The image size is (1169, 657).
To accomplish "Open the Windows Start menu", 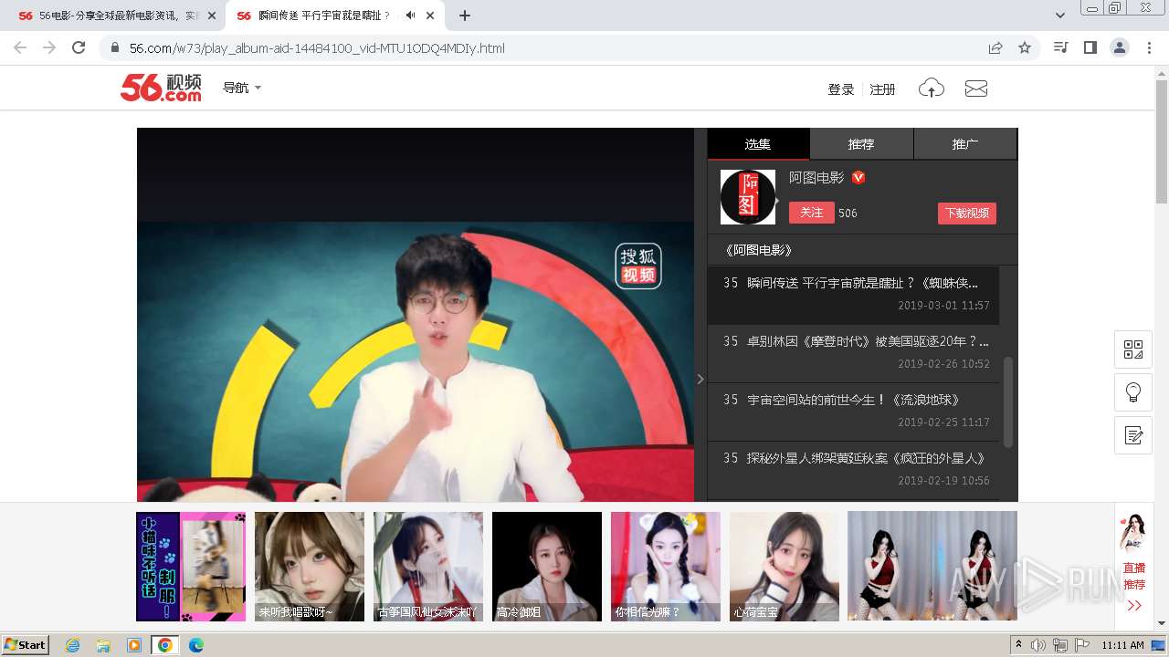I will 25,645.
